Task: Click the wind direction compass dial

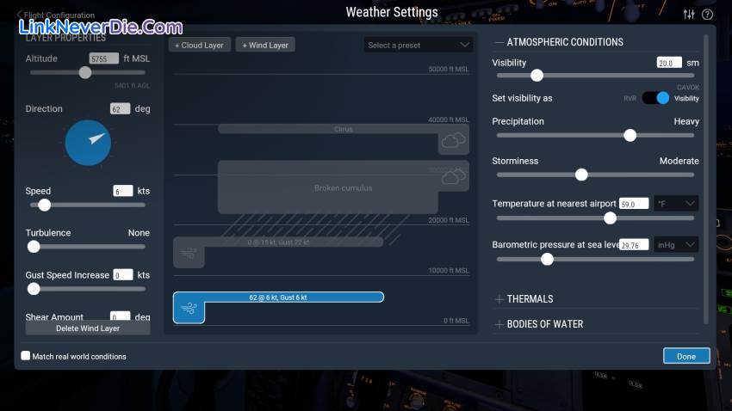Action: click(88, 142)
